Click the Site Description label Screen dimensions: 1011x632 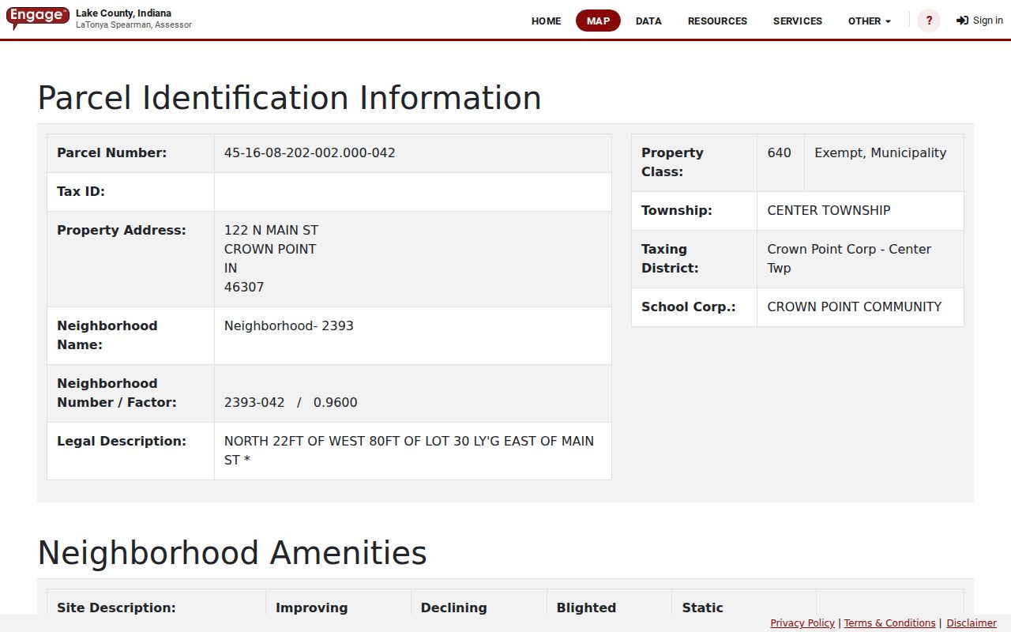[116, 608]
